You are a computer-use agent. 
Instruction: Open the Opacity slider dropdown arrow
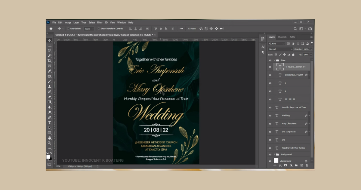[311, 49]
